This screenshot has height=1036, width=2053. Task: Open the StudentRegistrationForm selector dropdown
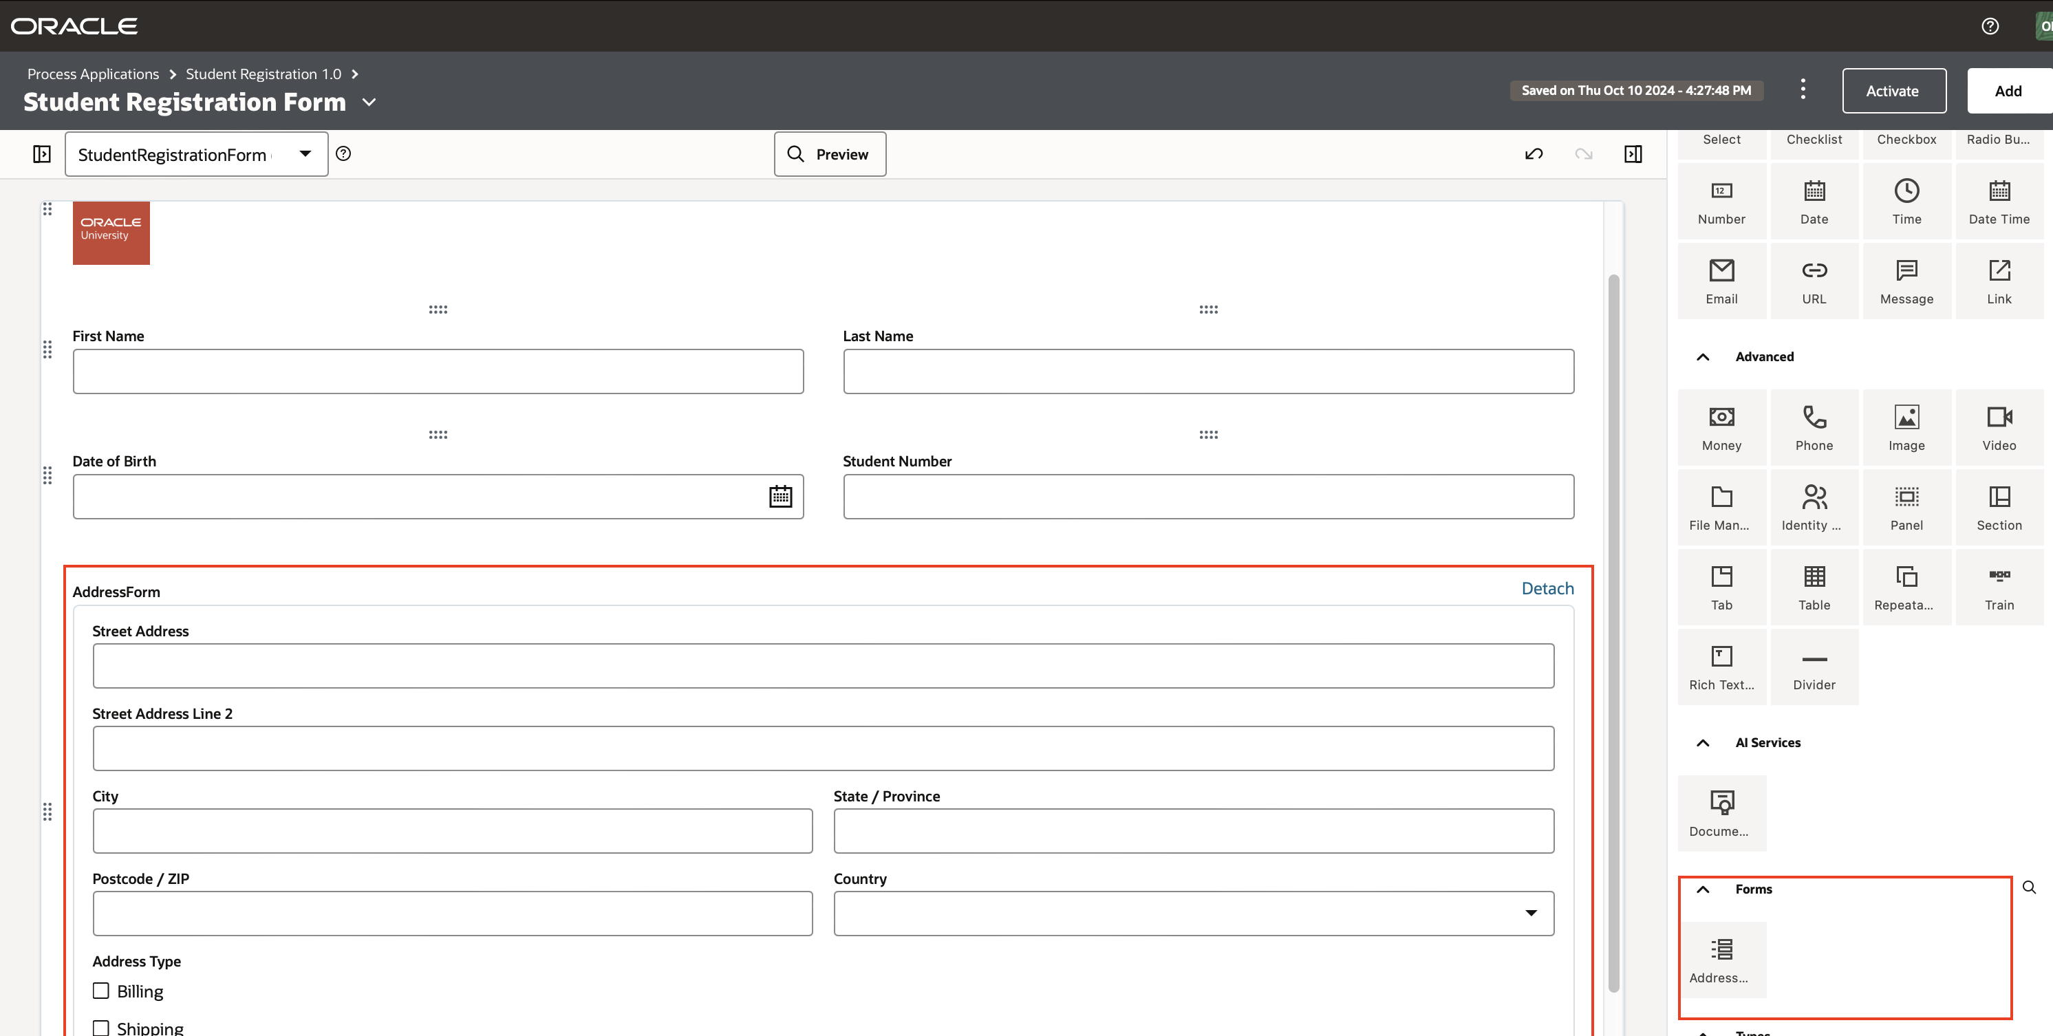305,154
